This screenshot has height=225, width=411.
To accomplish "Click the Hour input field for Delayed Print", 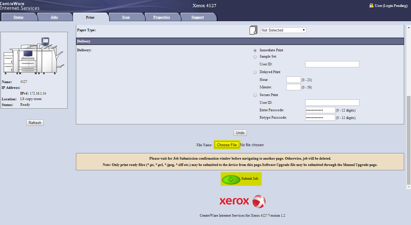I will point(293,79).
